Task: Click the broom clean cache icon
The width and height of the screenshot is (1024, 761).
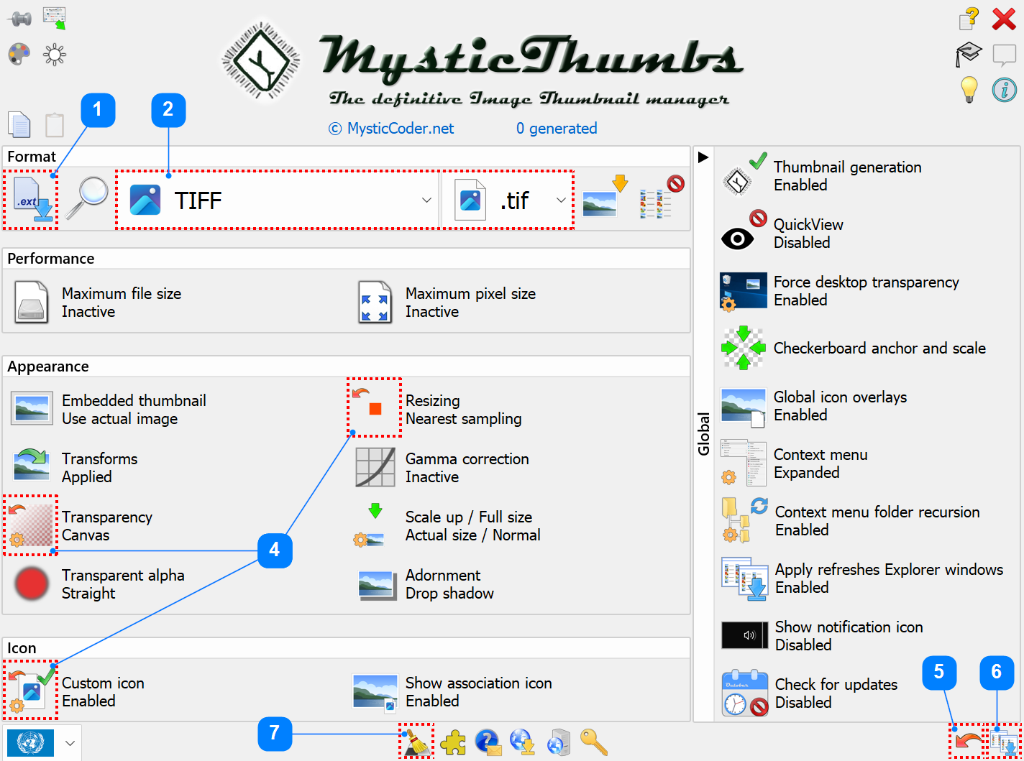Action: pyautogui.click(x=417, y=742)
